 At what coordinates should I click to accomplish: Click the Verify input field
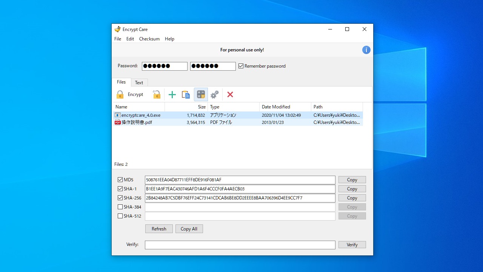[x=240, y=245]
